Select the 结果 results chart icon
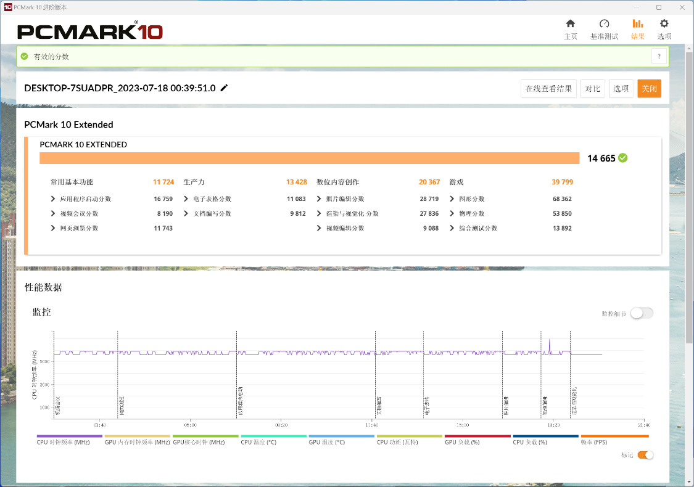The width and height of the screenshot is (694, 487). point(637,23)
